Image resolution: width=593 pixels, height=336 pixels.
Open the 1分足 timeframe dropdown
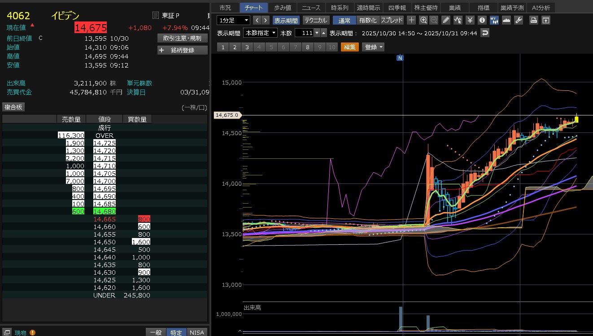point(233,20)
